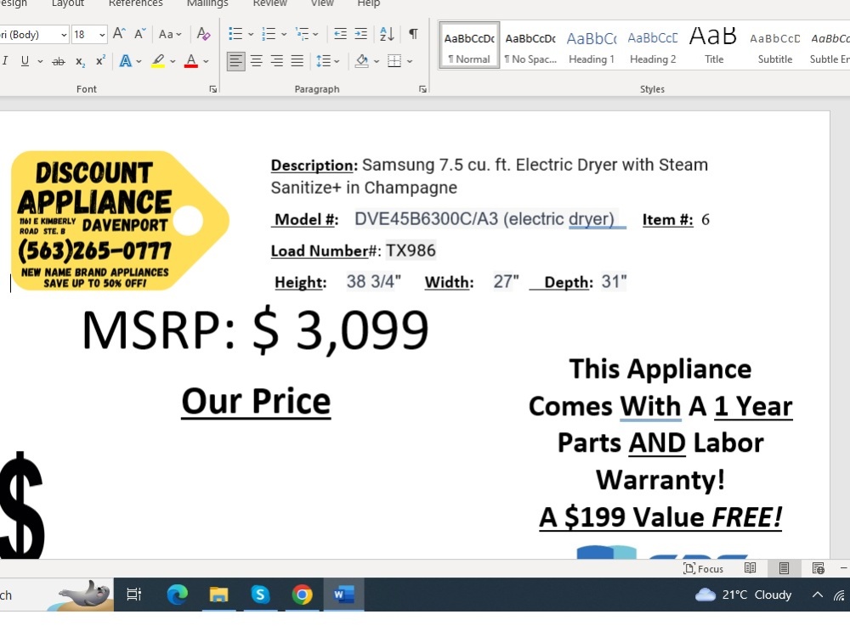Image resolution: width=850 pixels, height=637 pixels.
Task: Shrink font size with the smaller A icon
Action: tap(140, 34)
